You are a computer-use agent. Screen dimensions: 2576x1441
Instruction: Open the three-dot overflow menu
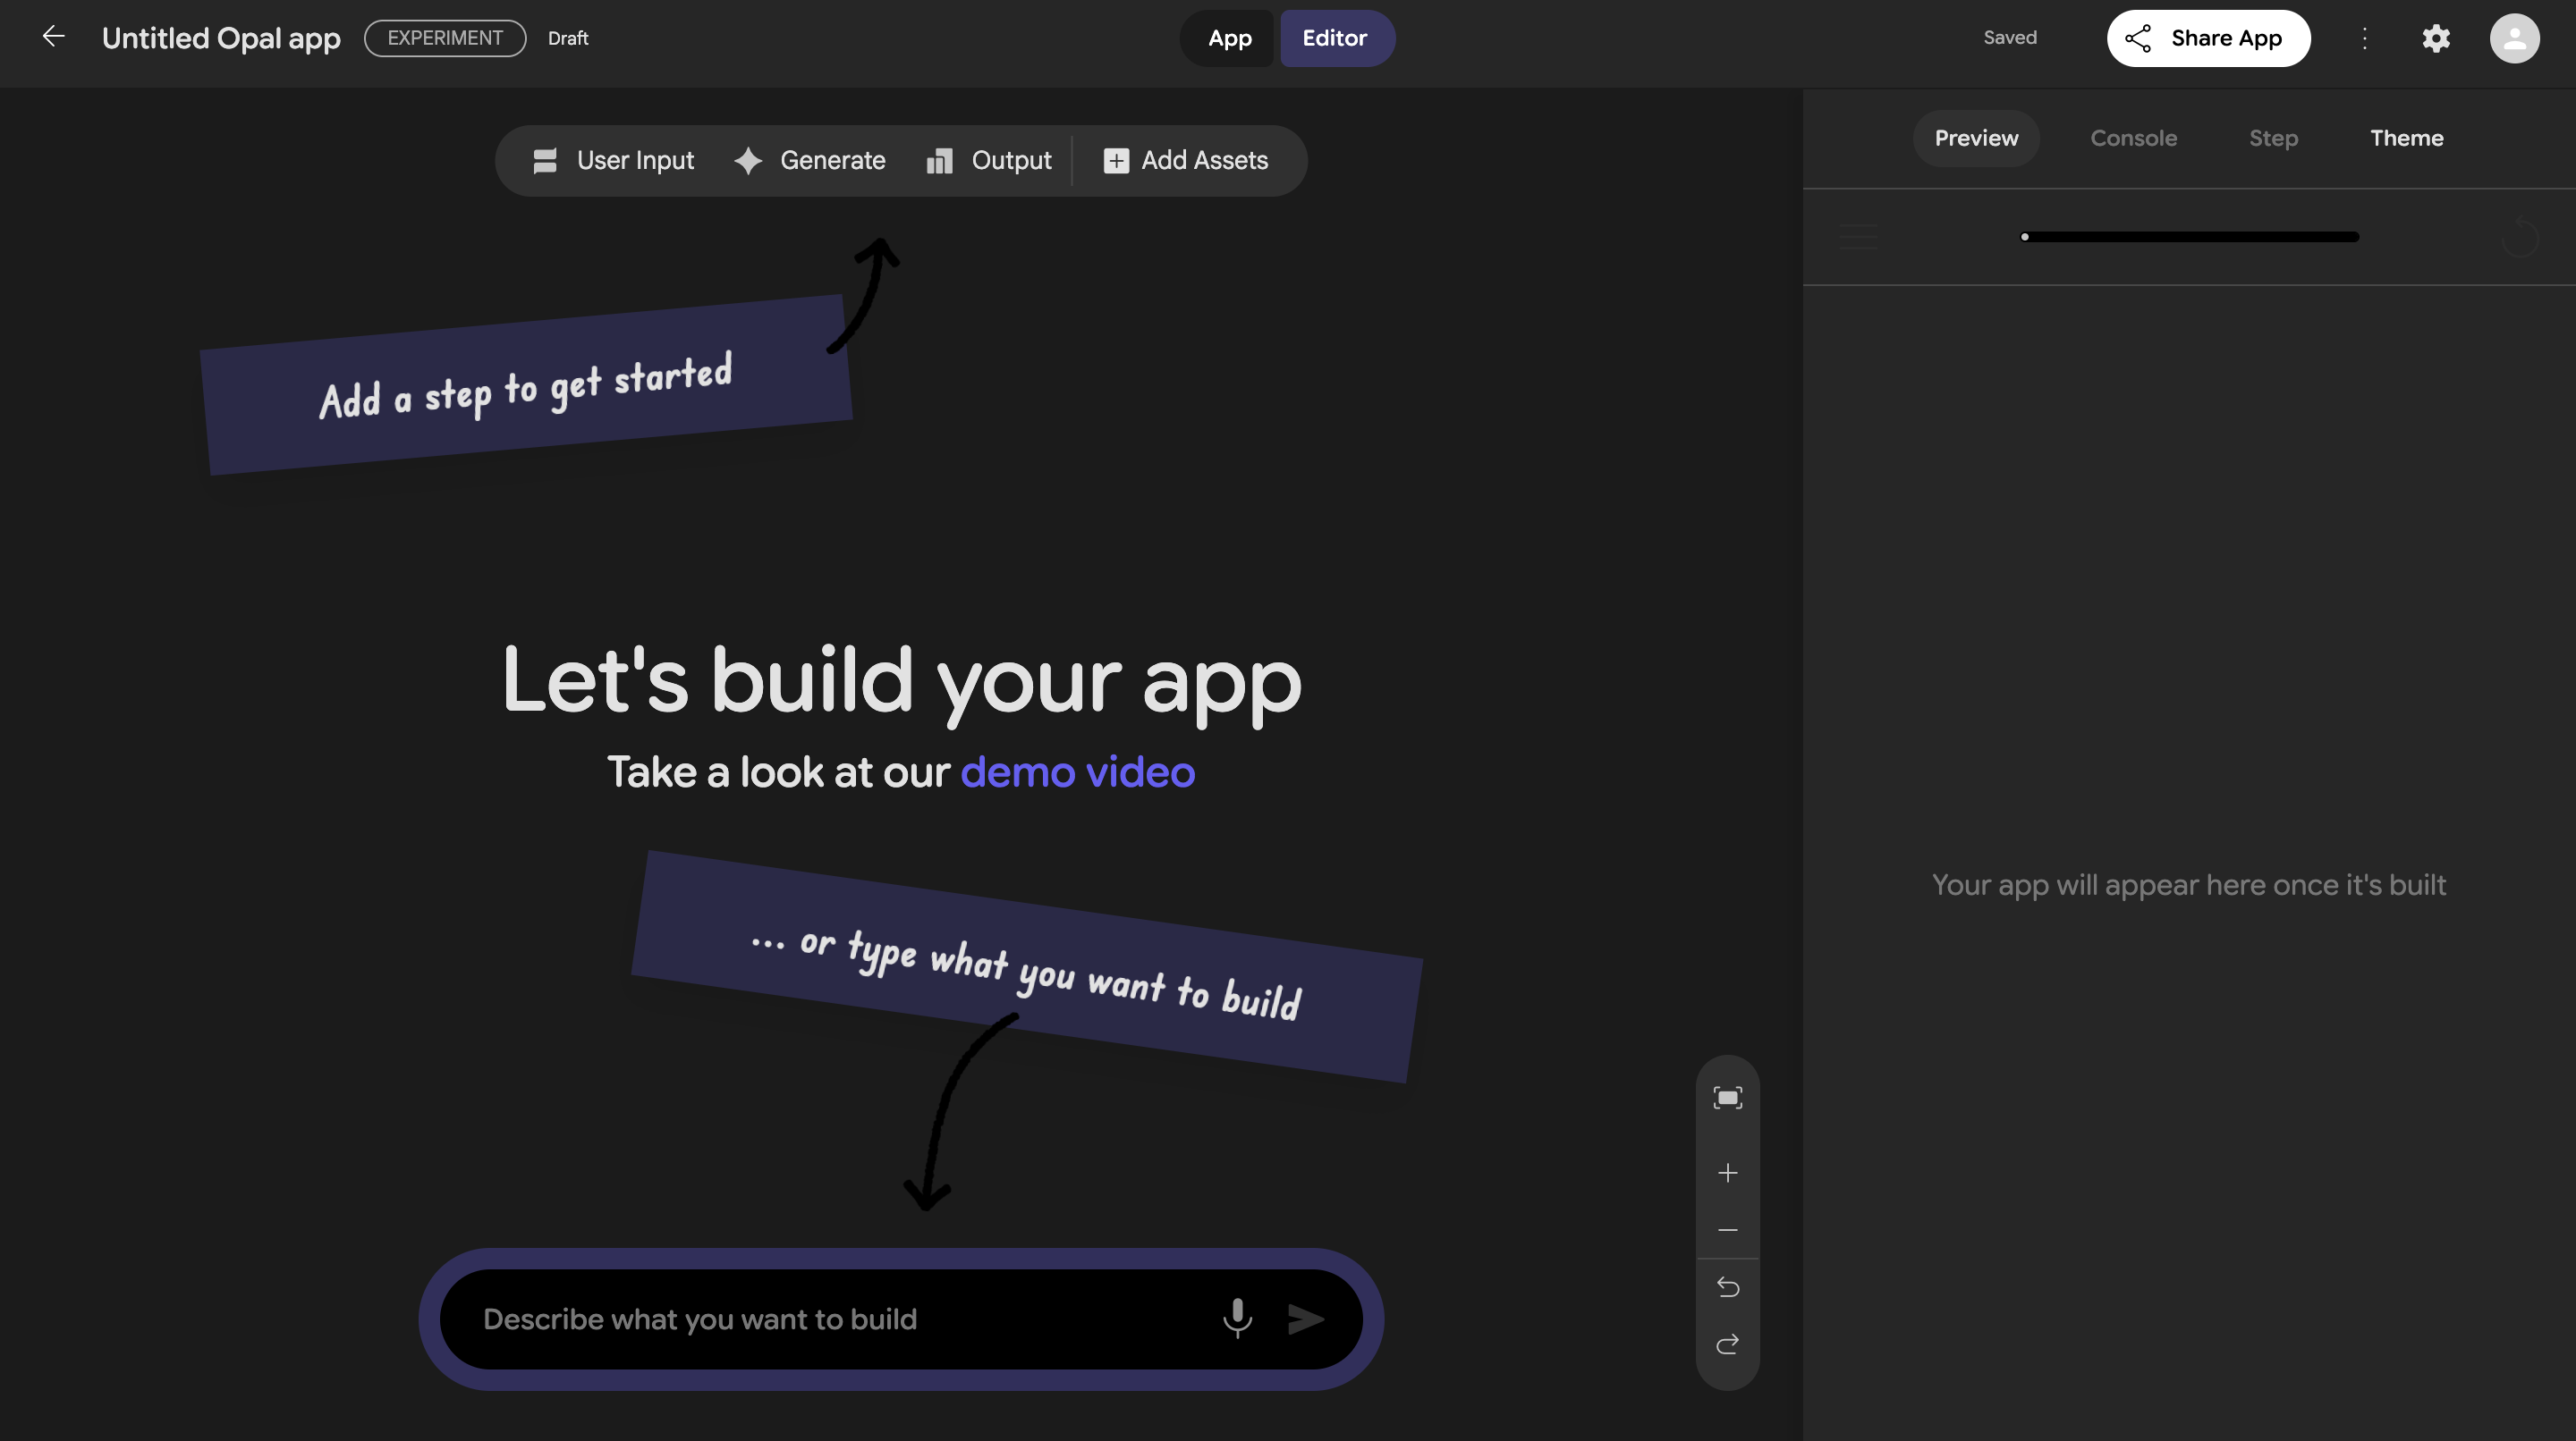(x=2364, y=38)
